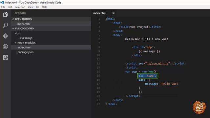Select the index.html editor tab
The width and height of the screenshot is (210, 118).
pos(100,13)
